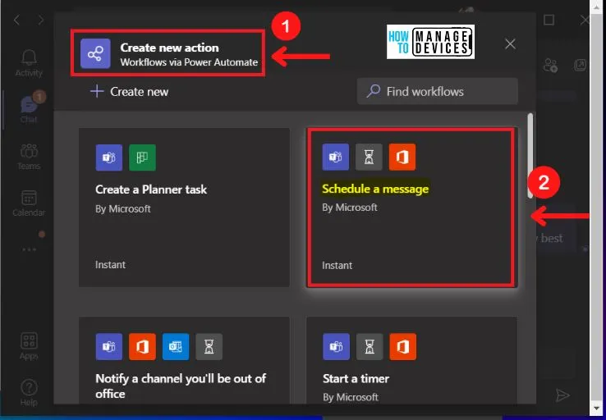606x420 pixels.
Task: Click Planner icon on Create a Planner task card
Action: click(x=142, y=157)
